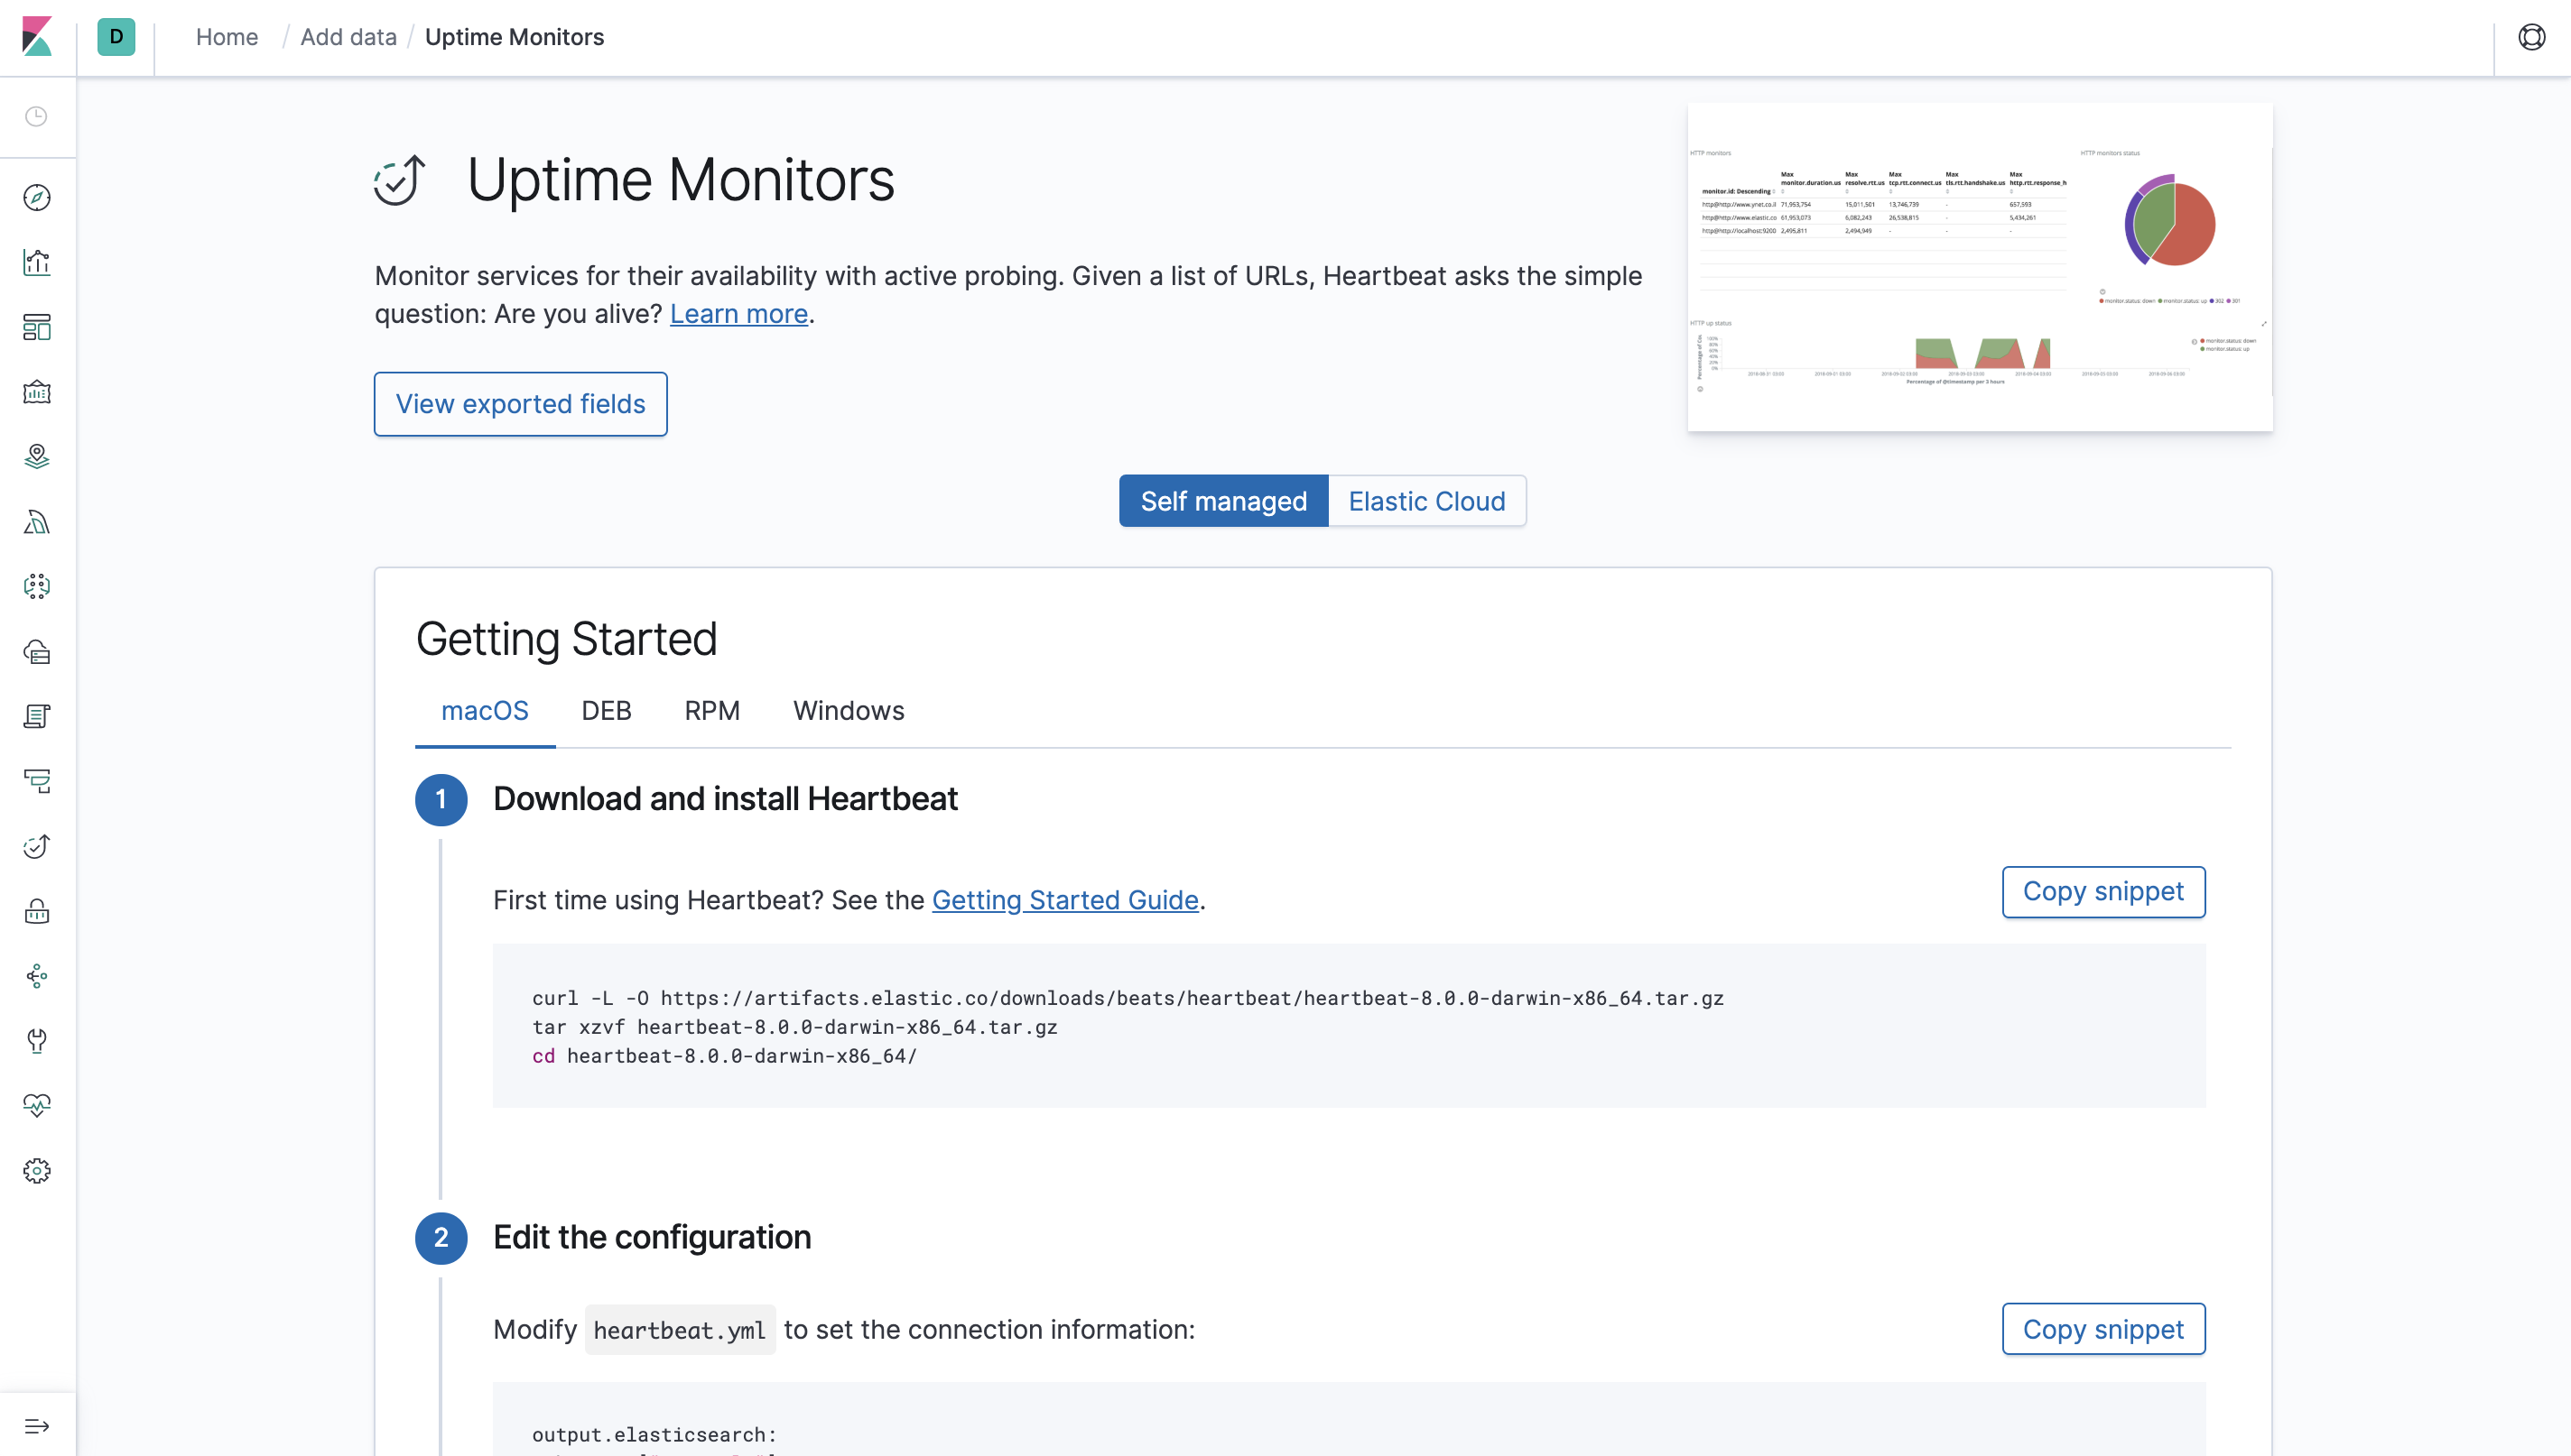The image size is (2571, 1456).
Task: Open the Dashboard app icon
Action: [37, 328]
